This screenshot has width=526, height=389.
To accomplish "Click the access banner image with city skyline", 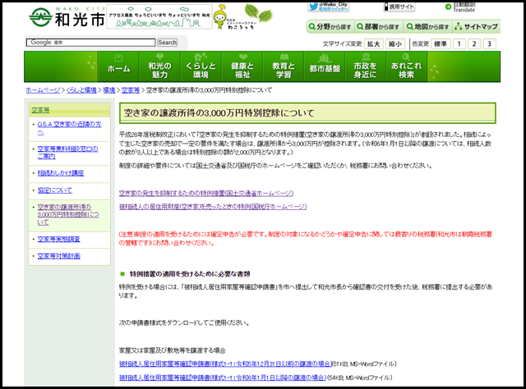I will click(159, 16).
